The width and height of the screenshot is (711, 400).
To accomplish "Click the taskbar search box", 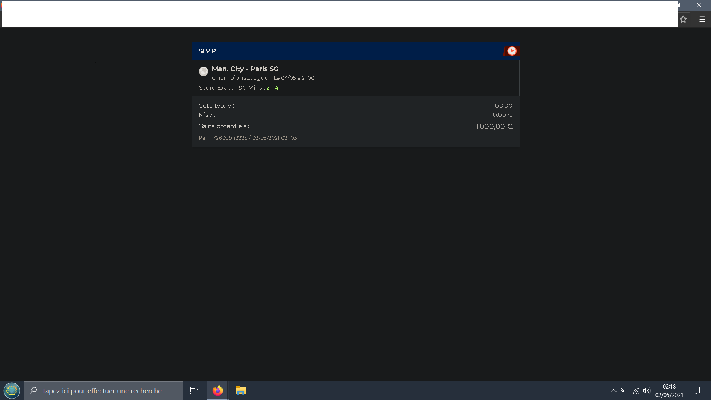I will 103,391.
